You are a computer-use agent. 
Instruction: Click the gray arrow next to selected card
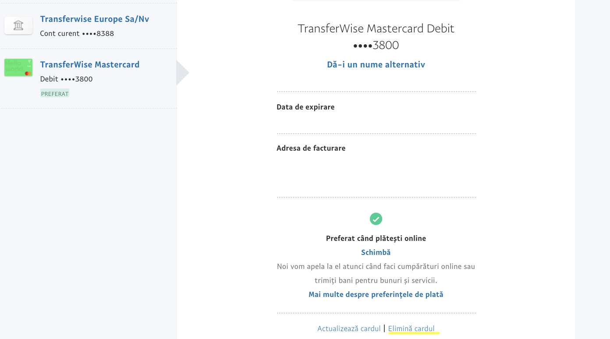tap(181, 72)
